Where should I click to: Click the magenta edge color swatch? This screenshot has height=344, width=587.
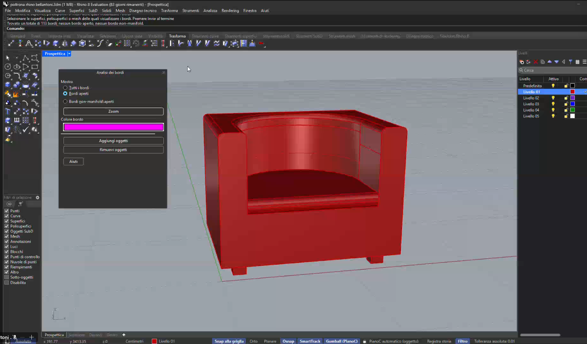(113, 127)
